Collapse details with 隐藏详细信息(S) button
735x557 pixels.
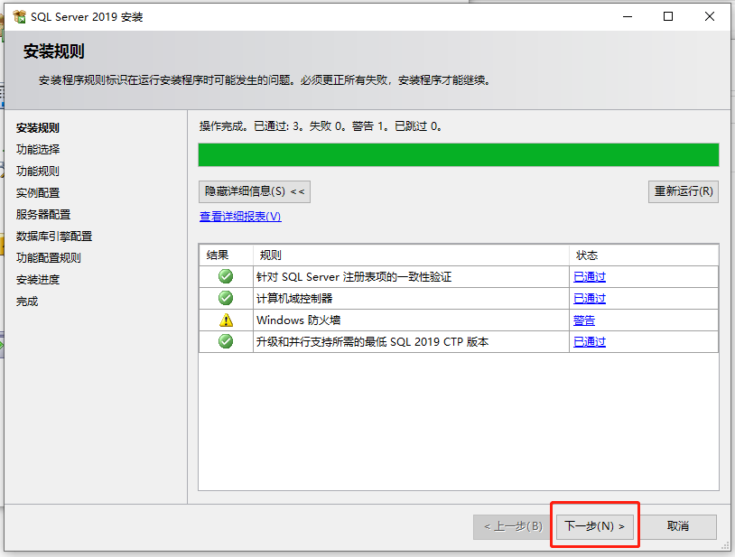[x=255, y=191]
